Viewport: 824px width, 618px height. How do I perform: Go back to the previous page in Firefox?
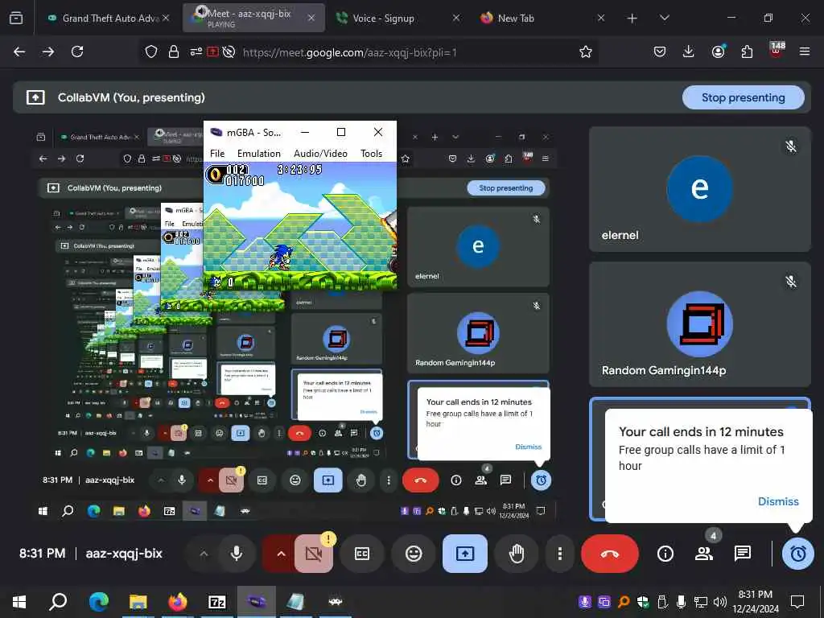(x=19, y=51)
